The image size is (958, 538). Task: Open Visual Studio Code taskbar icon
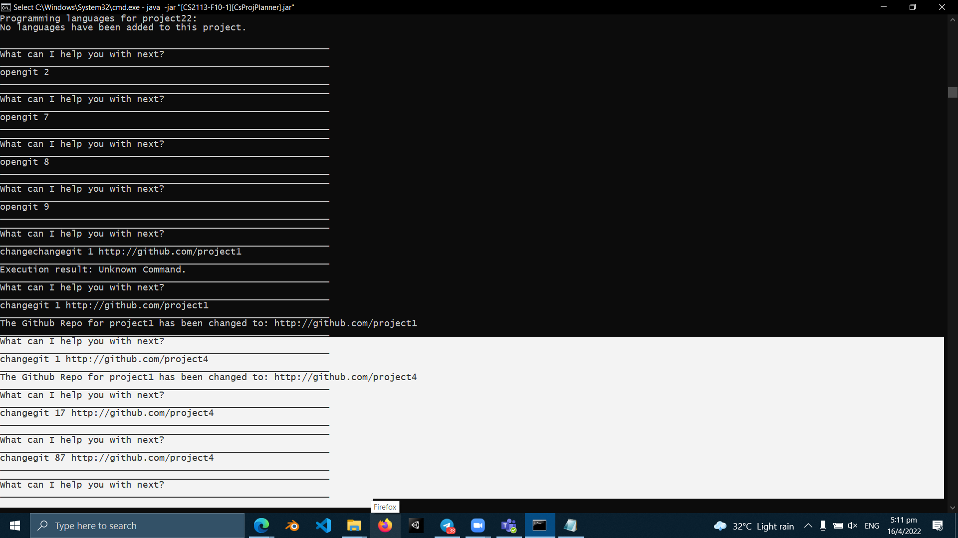pos(323,526)
